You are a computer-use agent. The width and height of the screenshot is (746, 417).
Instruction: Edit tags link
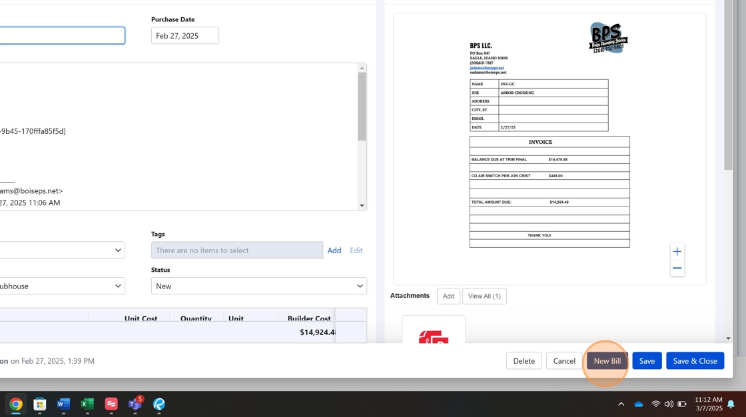[356, 250]
